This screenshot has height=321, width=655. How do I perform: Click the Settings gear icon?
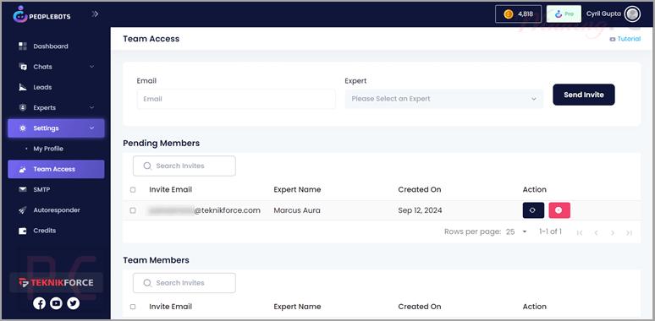23,128
